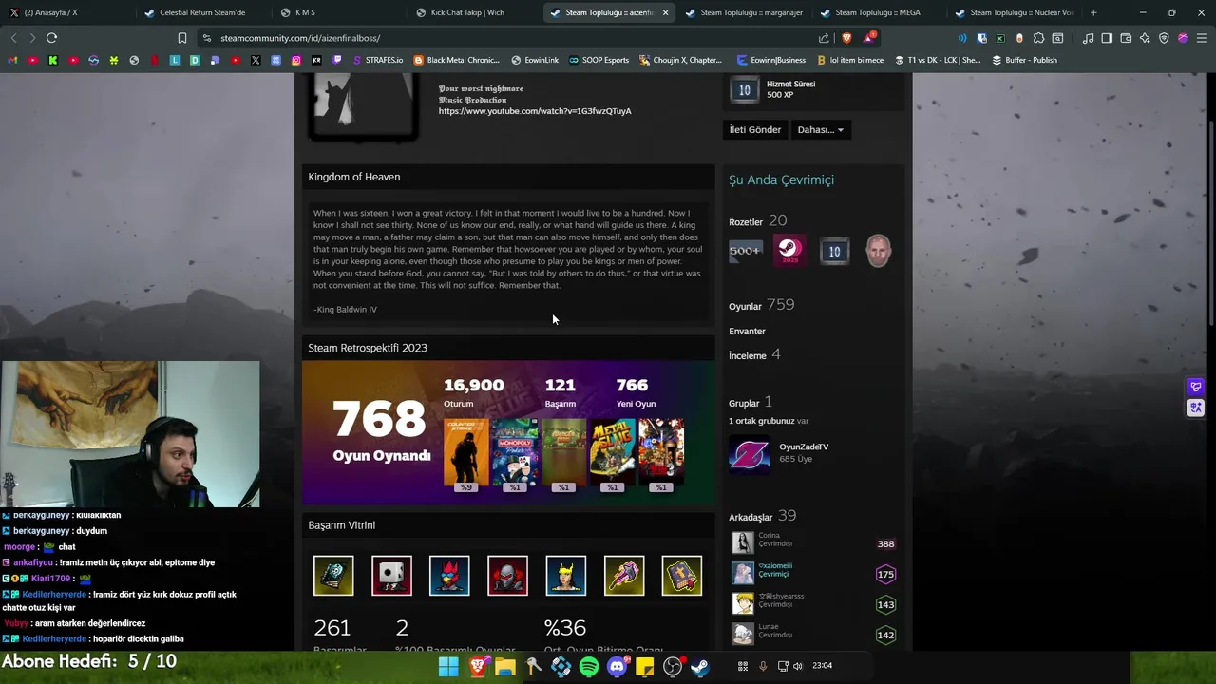Reload the page in browser toolbar

(51, 38)
